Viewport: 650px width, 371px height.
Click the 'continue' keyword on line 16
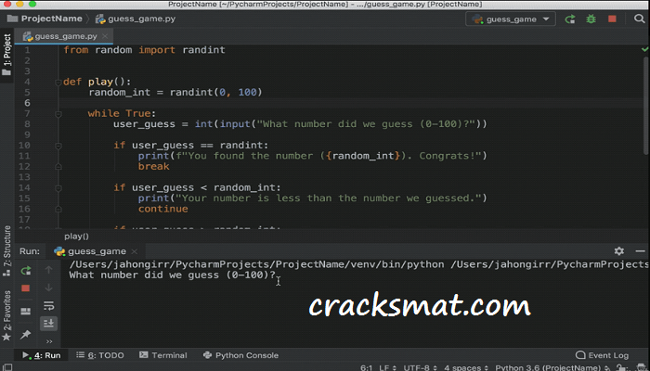[162, 209]
